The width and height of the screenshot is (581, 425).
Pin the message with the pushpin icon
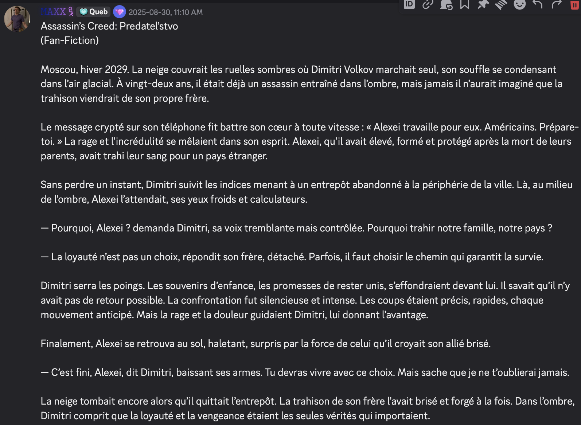pos(483,4)
